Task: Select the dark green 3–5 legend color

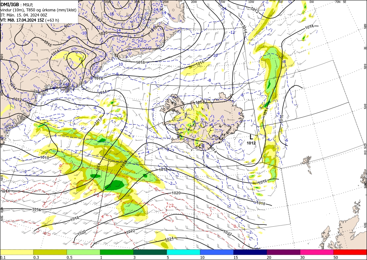Action: point(150,252)
